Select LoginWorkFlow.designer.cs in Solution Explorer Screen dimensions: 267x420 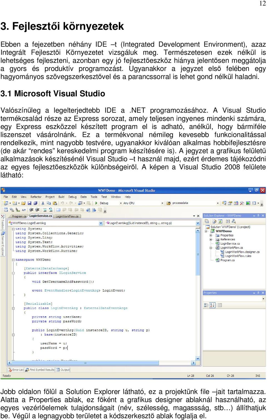tap(240, 252)
